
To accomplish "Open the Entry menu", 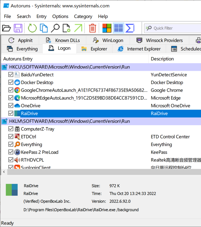I will click(x=41, y=16).
